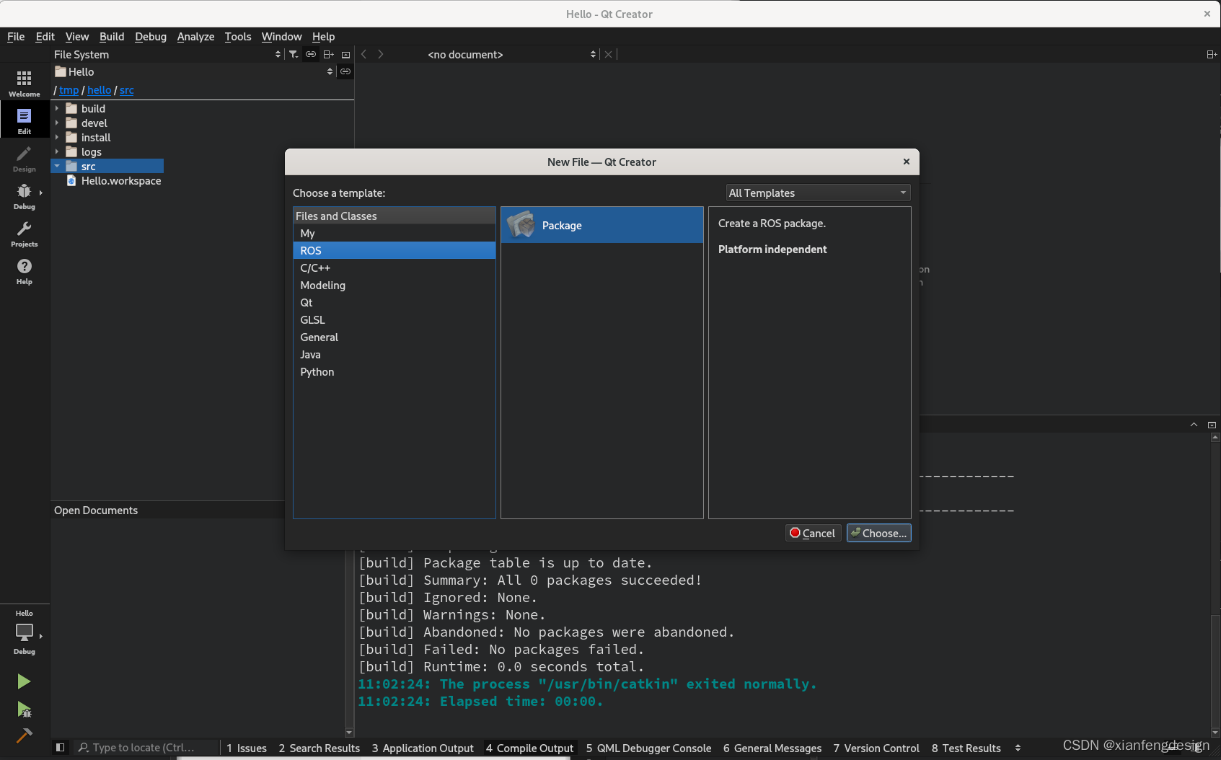Close the File System side panel
The width and height of the screenshot is (1221, 760).
point(345,54)
